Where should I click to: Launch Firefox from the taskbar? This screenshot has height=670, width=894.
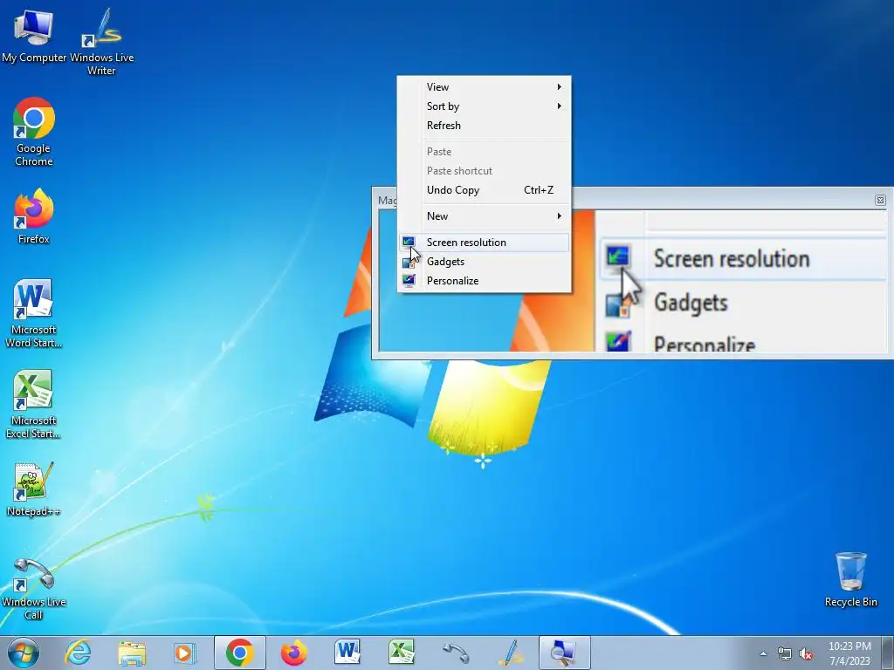tap(293, 653)
